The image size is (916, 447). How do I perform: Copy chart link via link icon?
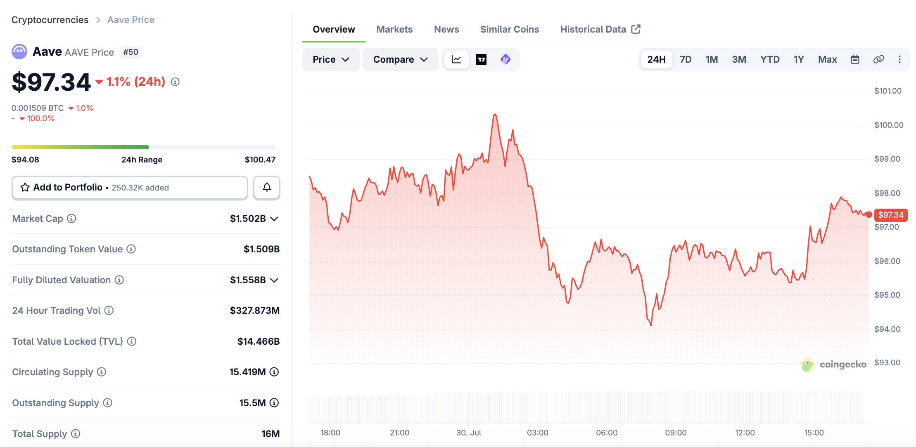coord(878,59)
